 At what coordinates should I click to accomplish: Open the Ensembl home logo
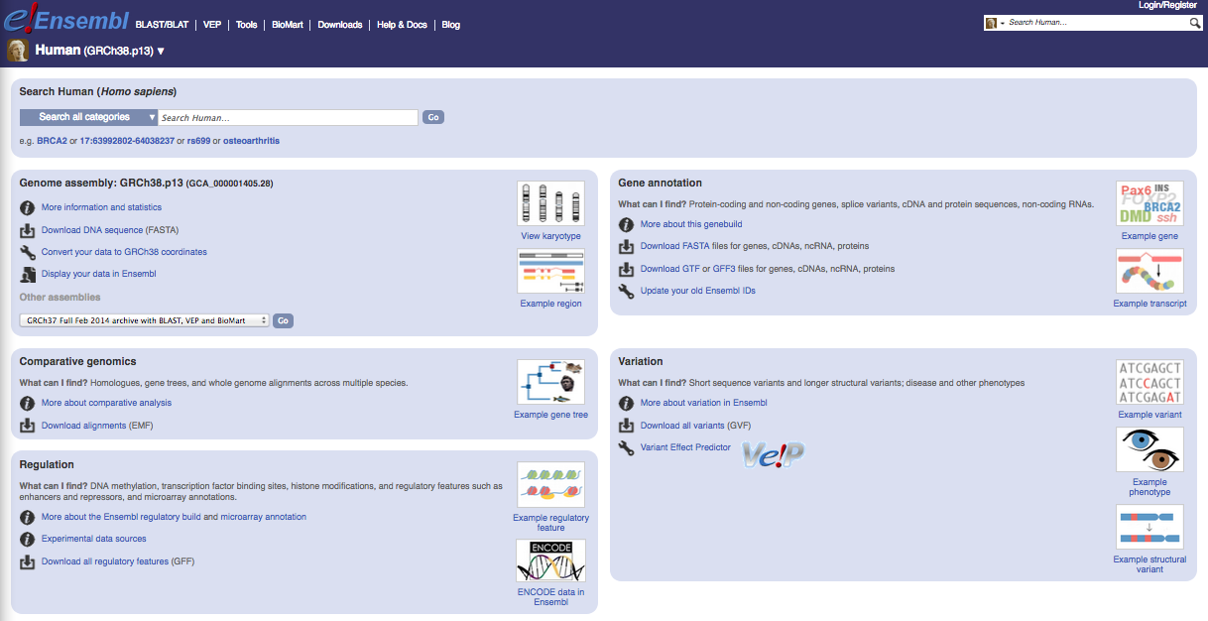click(64, 19)
